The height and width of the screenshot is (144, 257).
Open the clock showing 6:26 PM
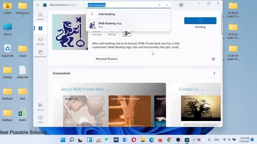click(244, 140)
